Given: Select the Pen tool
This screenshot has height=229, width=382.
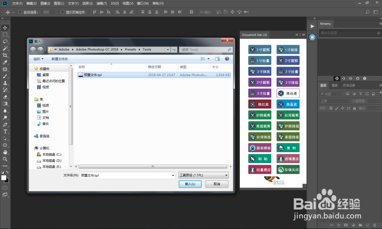Looking at the screenshot, I should click(x=5, y=125).
